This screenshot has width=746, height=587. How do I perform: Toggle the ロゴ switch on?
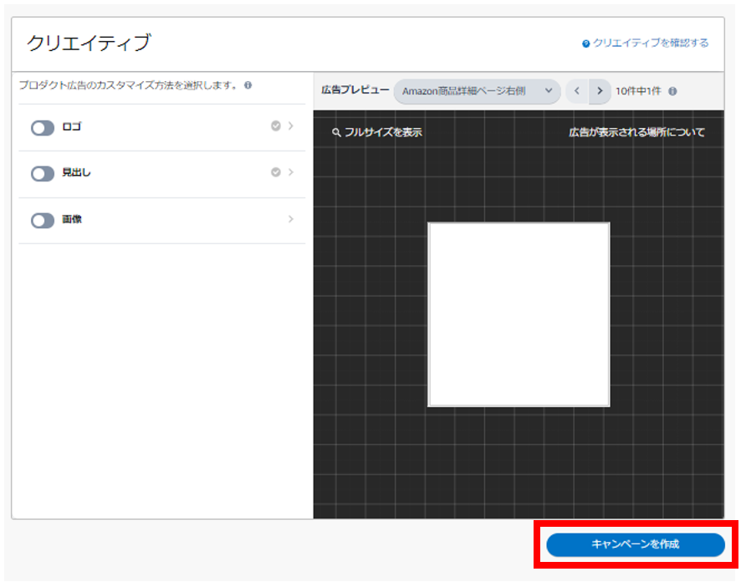click(x=43, y=127)
